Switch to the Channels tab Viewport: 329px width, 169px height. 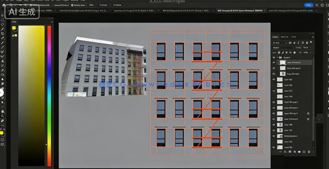284,37
